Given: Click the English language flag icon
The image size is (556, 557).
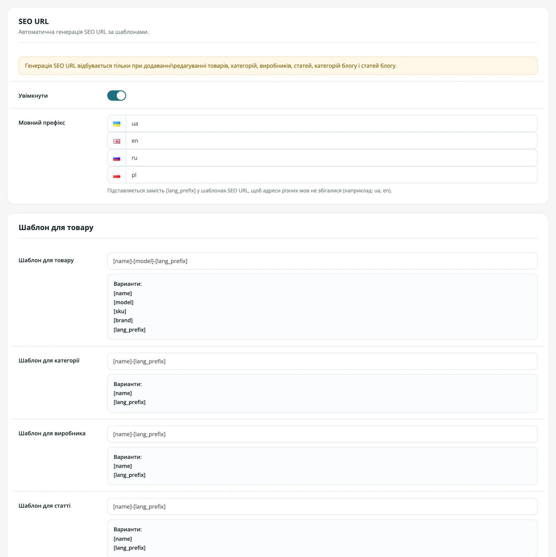Looking at the screenshot, I should tap(117, 141).
